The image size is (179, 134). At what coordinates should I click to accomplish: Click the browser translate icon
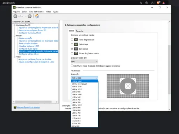tap(141, 3)
